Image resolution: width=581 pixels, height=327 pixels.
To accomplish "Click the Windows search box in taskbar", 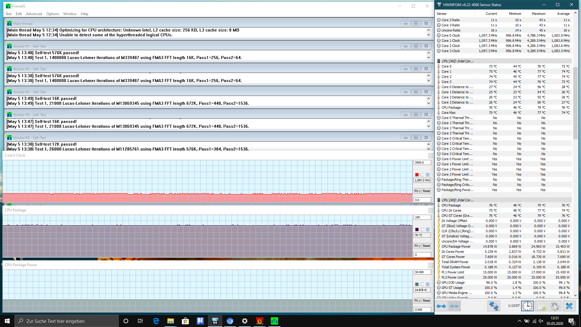I will (x=67, y=321).
